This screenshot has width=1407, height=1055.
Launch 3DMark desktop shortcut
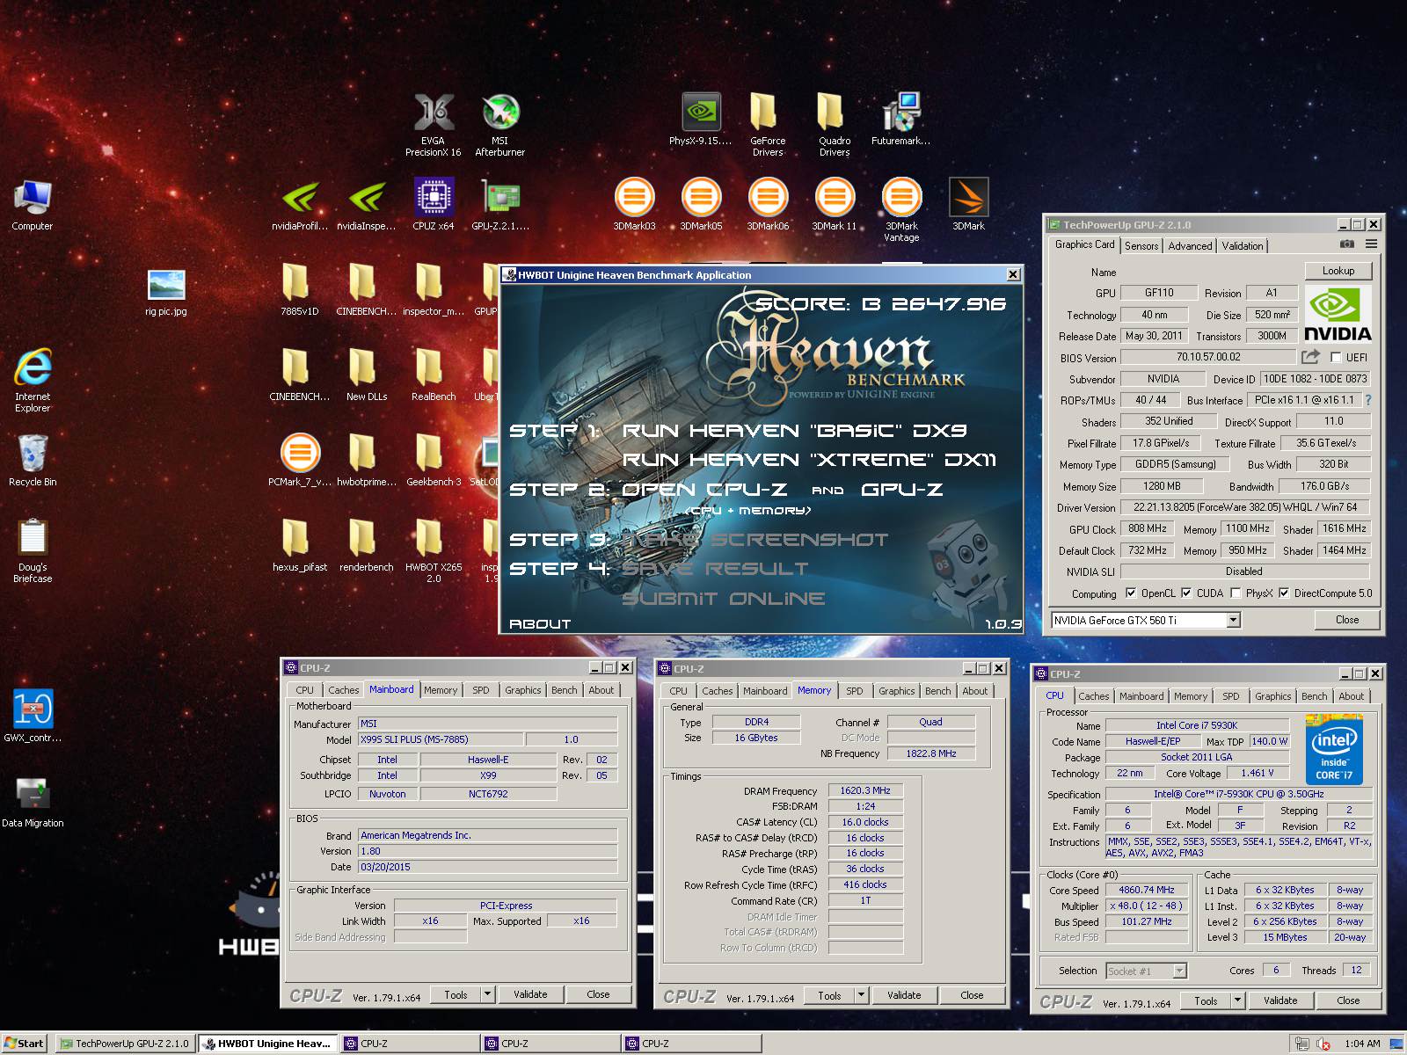pos(969,204)
